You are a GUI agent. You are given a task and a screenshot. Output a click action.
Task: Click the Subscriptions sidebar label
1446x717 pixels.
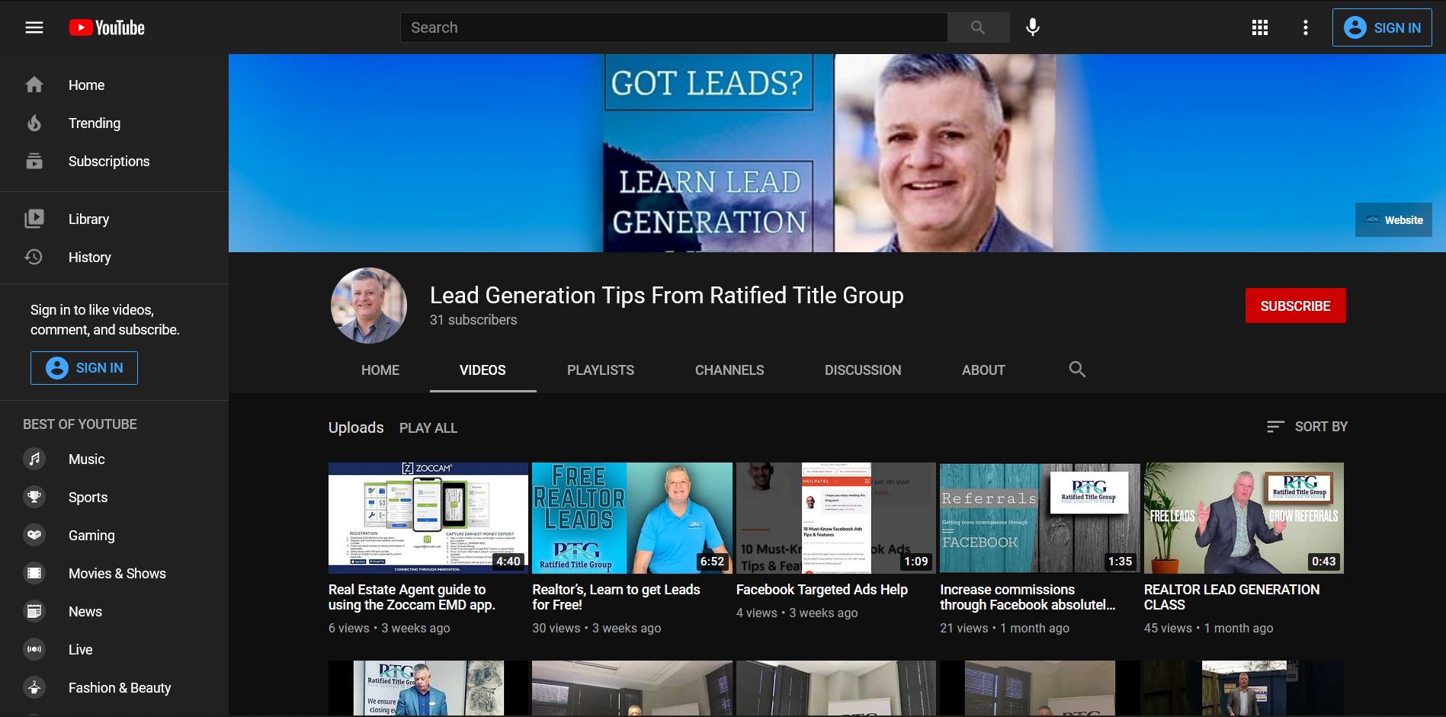[x=109, y=161]
